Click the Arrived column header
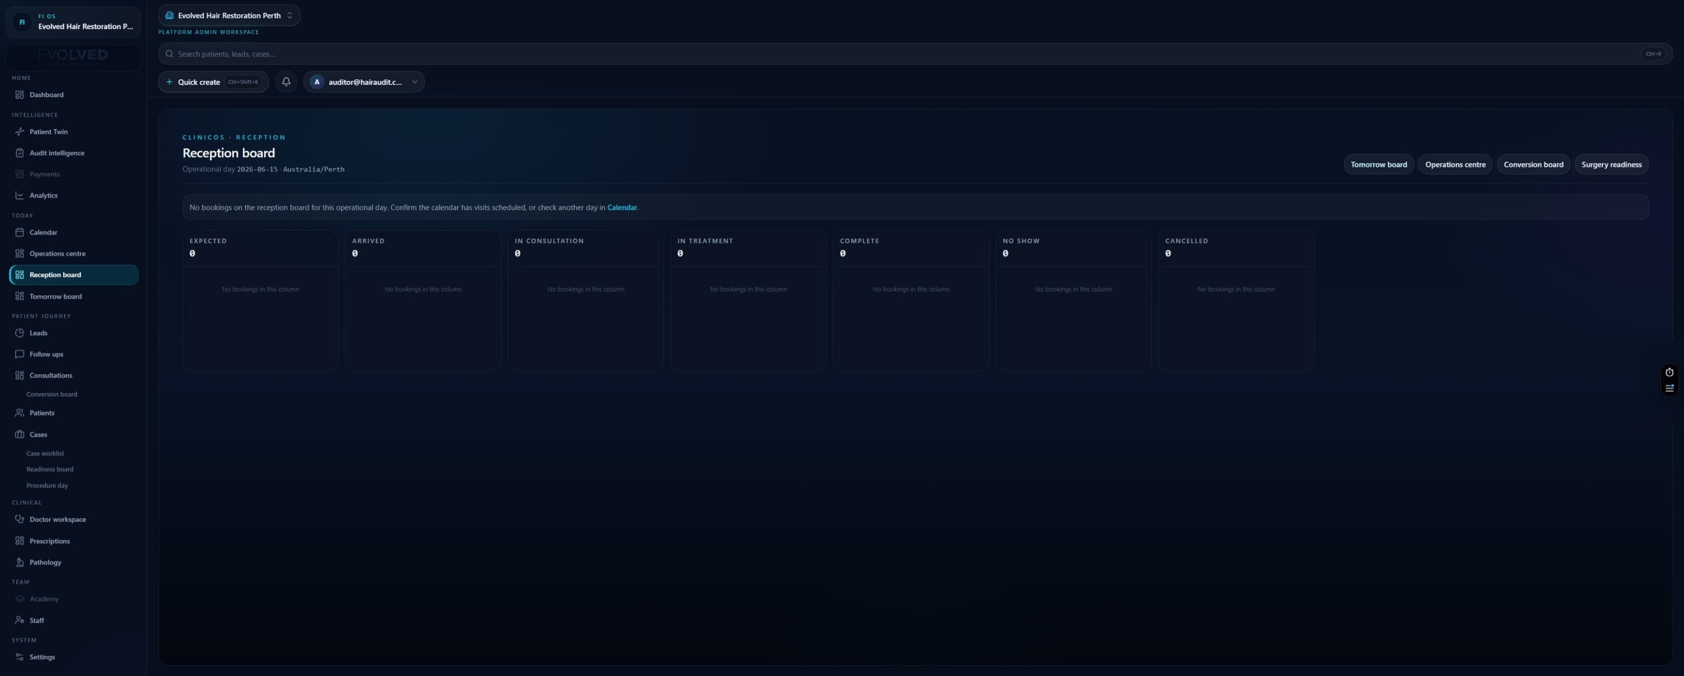The image size is (1684, 676). pos(368,240)
